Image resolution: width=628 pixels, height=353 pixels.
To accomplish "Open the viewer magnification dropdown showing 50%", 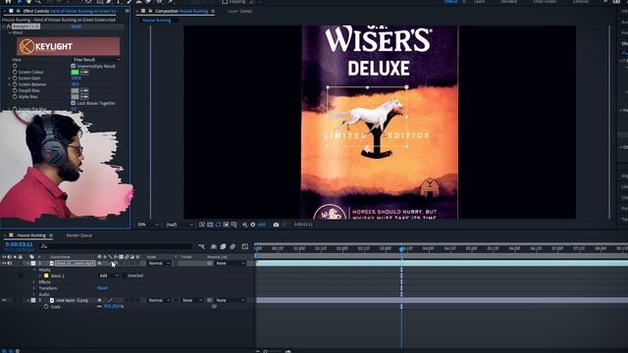I will pyautogui.click(x=148, y=225).
